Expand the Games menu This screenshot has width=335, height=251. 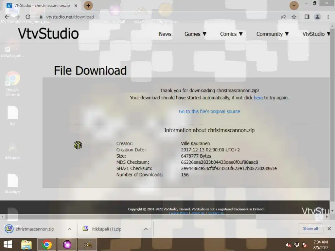click(195, 34)
